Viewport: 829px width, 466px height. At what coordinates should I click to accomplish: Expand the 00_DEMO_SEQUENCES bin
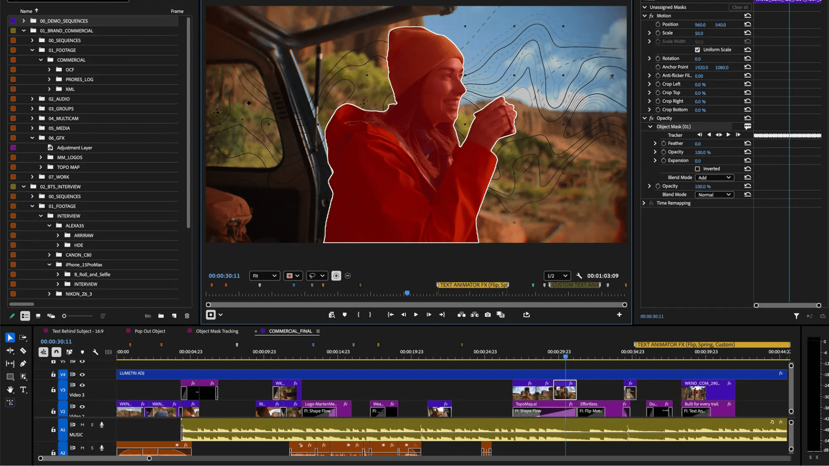point(24,21)
